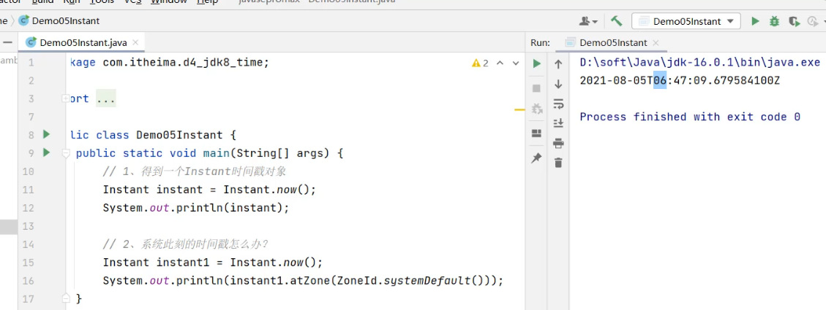The height and width of the screenshot is (310, 826).
Task: Pin the Run tab with the pin icon
Action: (537, 158)
